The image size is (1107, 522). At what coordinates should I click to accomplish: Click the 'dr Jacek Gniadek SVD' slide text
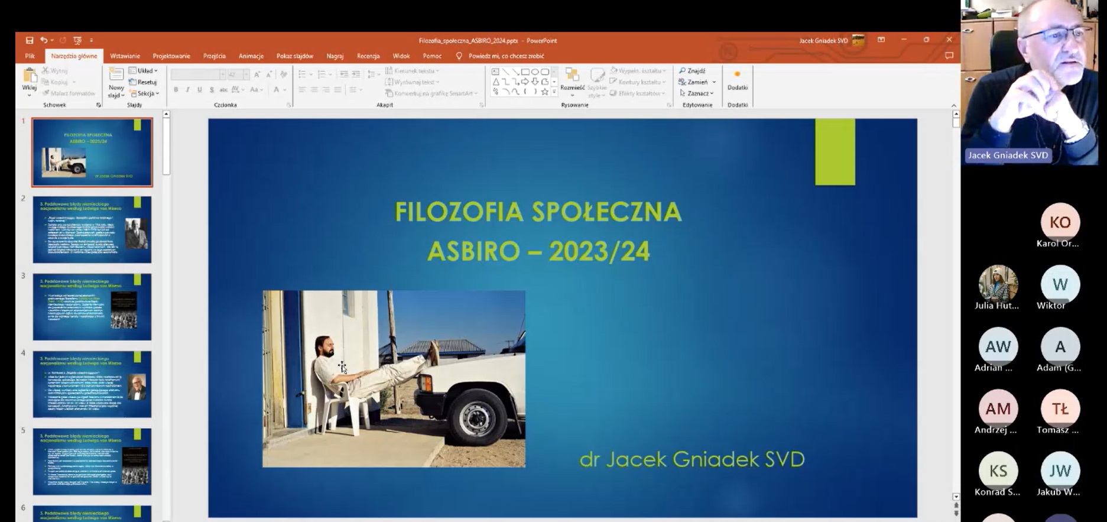[692, 459]
